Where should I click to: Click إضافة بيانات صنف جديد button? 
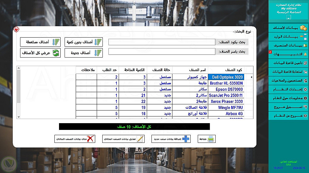[171, 139]
